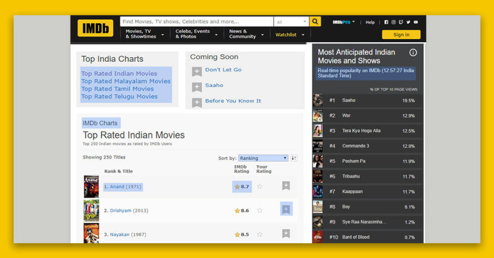Open Top Rated Indian Movies link
Viewport: 494px width, 258px height.
[119, 74]
